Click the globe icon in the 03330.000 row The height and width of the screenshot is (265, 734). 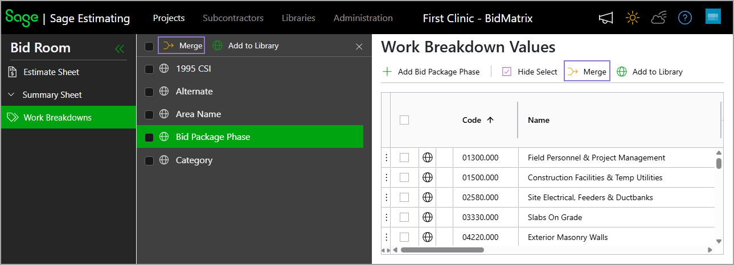tap(428, 217)
